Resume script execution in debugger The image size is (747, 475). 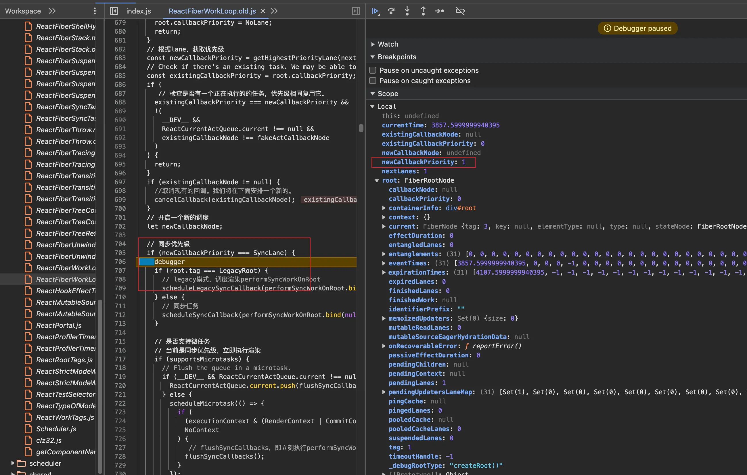(375, 11)
